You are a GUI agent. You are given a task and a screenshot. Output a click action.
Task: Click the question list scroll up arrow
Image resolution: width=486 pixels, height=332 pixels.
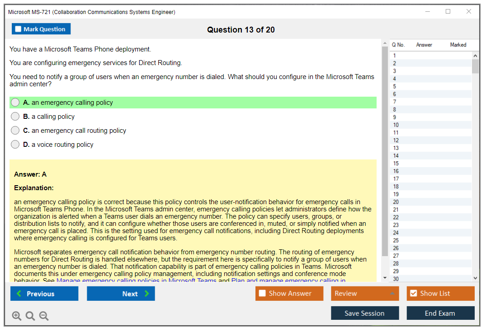coord(475,56)
